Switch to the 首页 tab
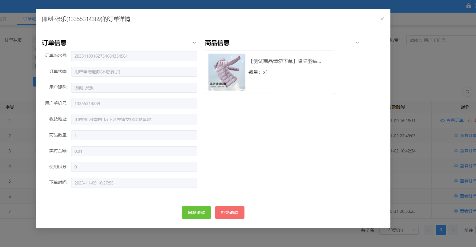 (x=3, y=19)
